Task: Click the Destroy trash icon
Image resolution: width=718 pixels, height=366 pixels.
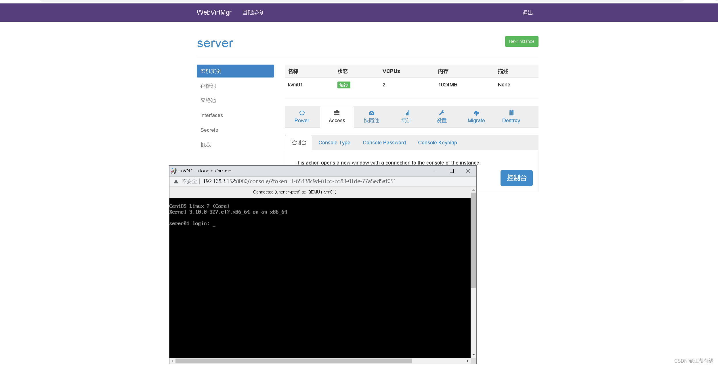Action: click(511, 113)
